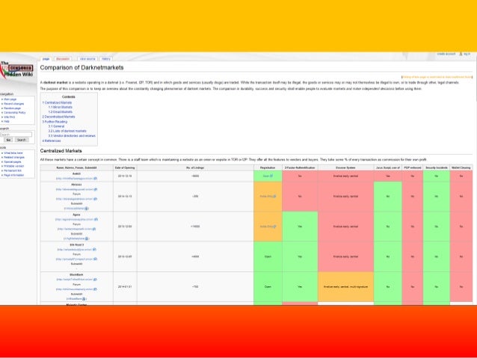Click the create account link
The width and height of the screenshot is (477, 358).
tap(446, 54)
